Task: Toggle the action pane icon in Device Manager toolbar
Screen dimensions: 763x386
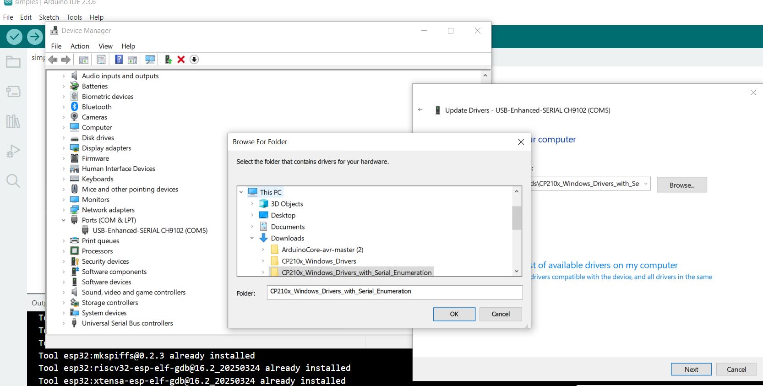Action: point(132,60)
